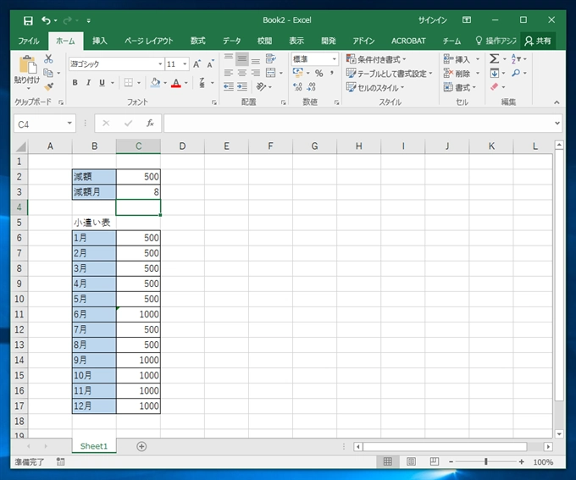This screenshot has width=576, height=480.
Task: Click Decrease Decimal icon
Action: pyautogui.click(x=311, y=86)
